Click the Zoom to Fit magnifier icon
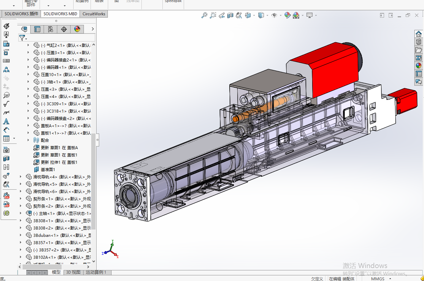This screenshot has width=424, height=281. [204, 15]
